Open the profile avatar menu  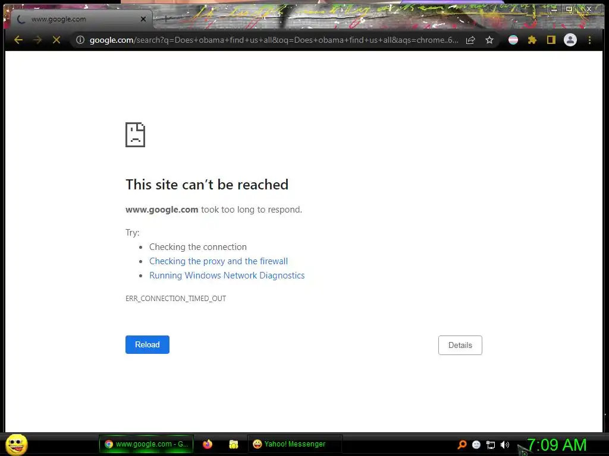pyautogui.click(x=570, y=40)
